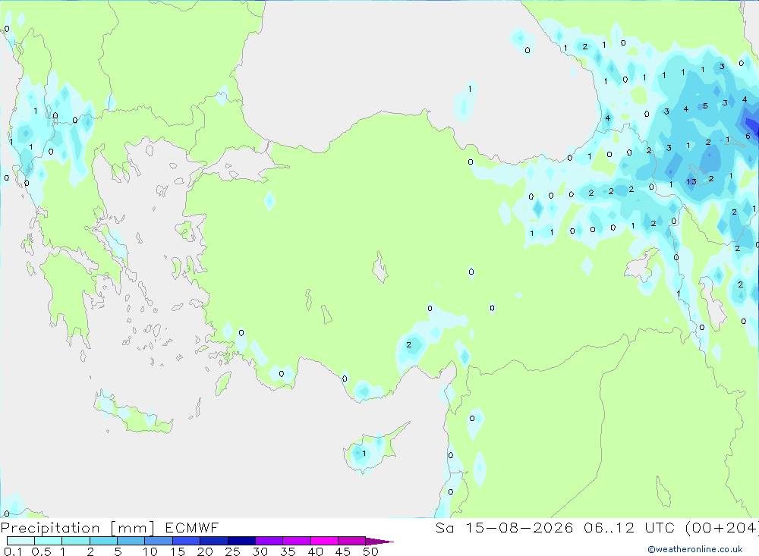Image resolution: width=759 pixels, height=556 pixels.
Task: Click the 0.5 mm legend color swatch
Action: 49,541
